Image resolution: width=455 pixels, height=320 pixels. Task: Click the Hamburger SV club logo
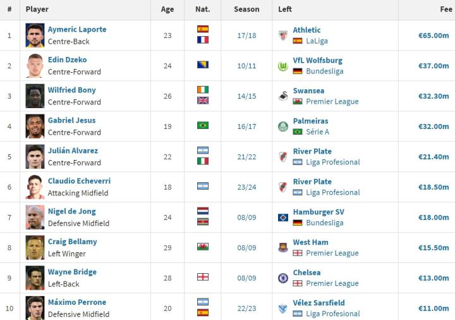(x=283, y=218)
